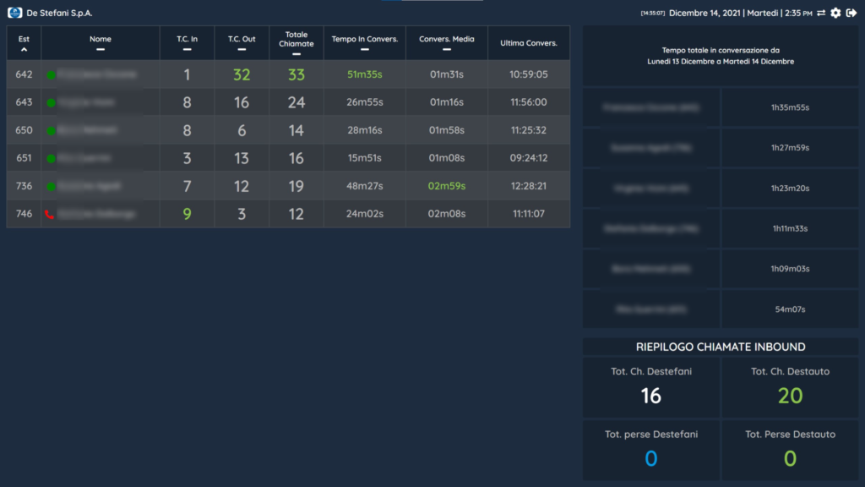865x487 pixels.
Task: Toggle sort indicator under Nome column
Action: click(x=101, y=50)
